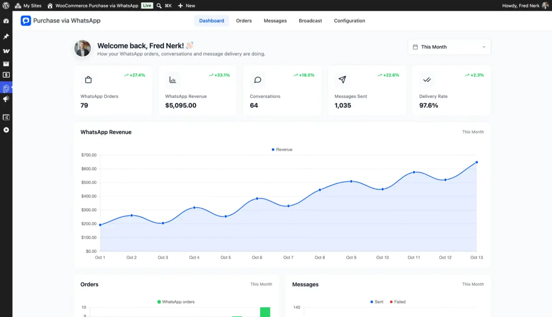Toggle the Revenue legend item
This screenshot has height=317, width=552.
point(282,149)
